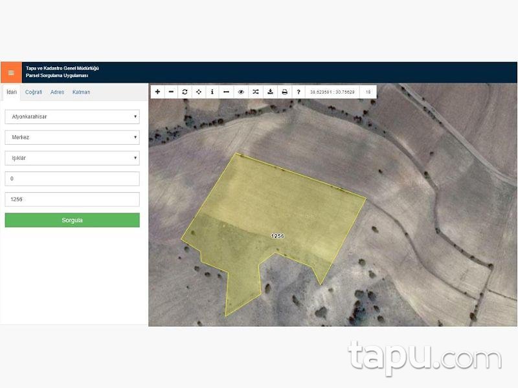
Task: Print the map using printer icon
Action: (284, 92)
